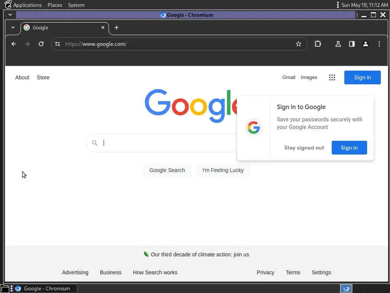This screenshot has width=390, height=293.
Task: Open the profile avatar menu
Action: (365, 44)
